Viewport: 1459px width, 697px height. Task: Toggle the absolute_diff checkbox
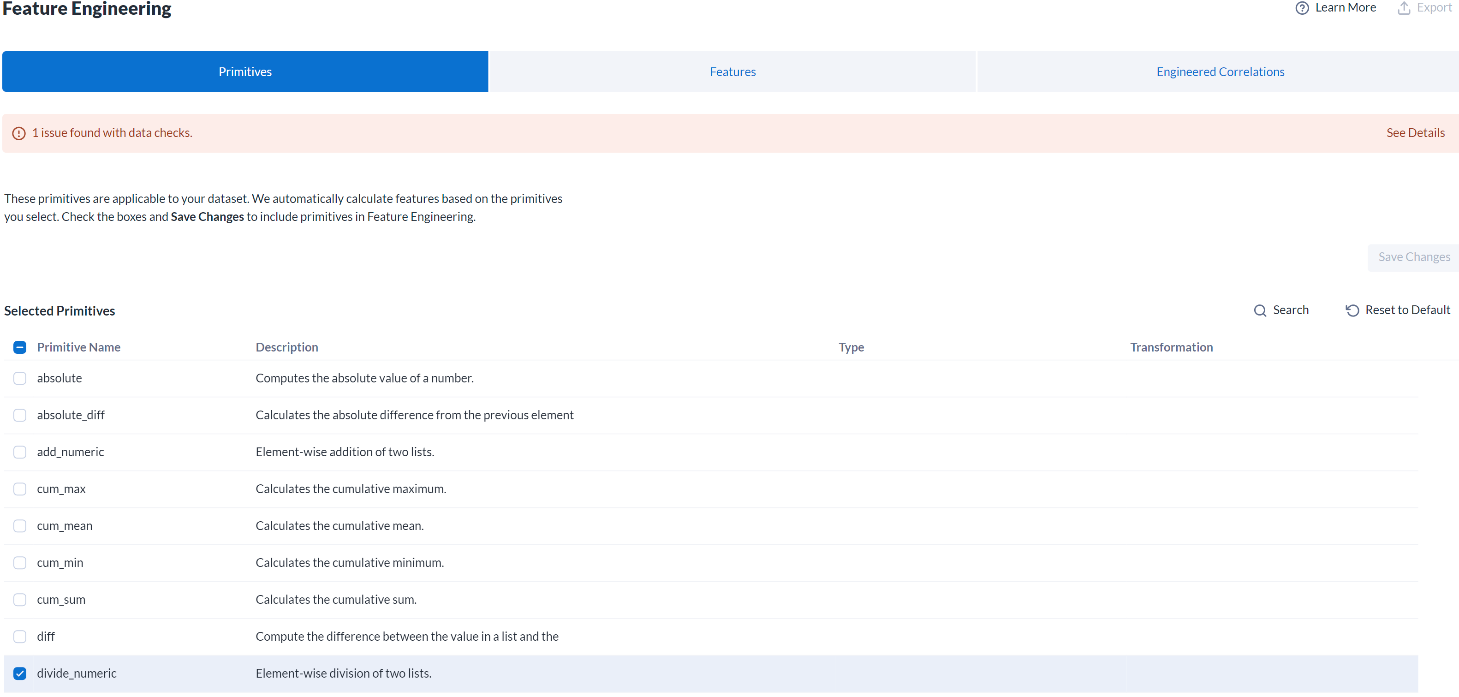click(20, 414)
